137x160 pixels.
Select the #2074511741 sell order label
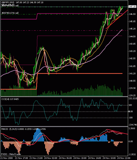click(10, 13)
